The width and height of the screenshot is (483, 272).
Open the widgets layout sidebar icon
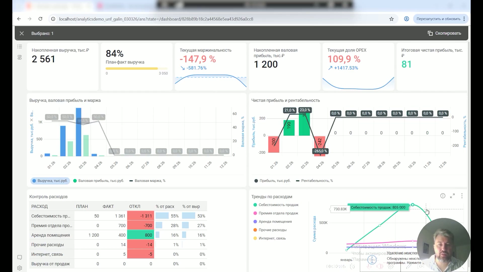click(x=20, y=57)
